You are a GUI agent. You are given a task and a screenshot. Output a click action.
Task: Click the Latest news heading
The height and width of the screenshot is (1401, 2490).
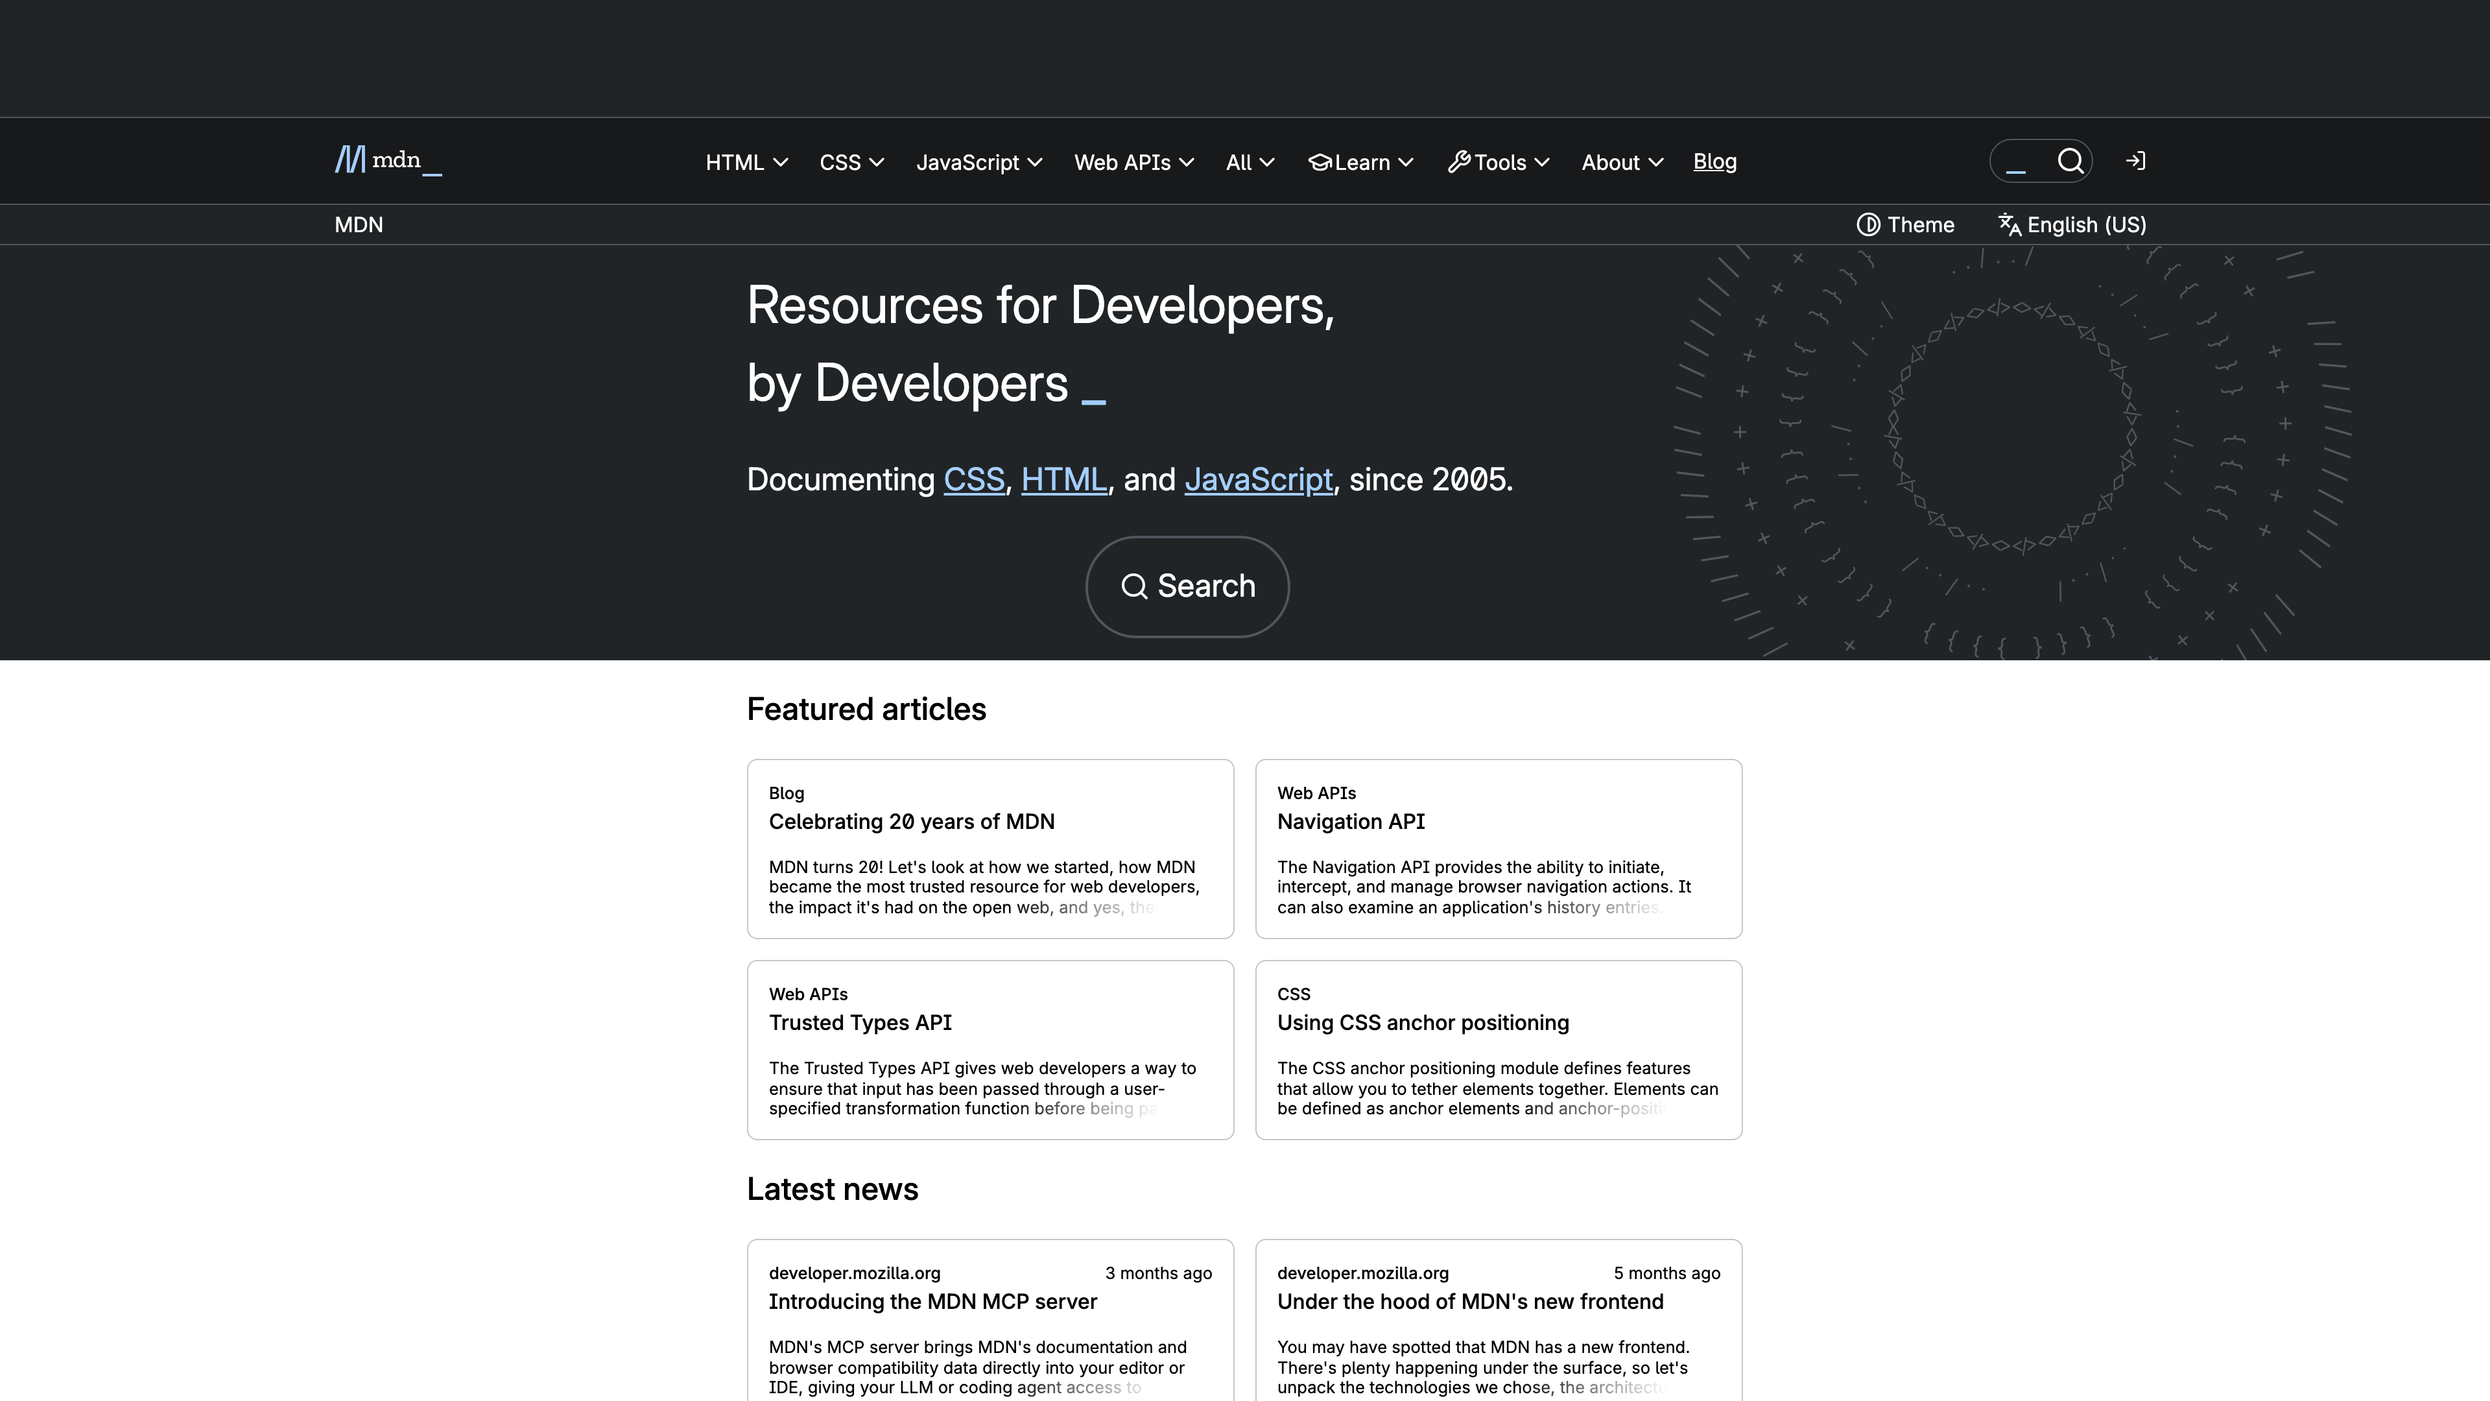click(832, 1190)
